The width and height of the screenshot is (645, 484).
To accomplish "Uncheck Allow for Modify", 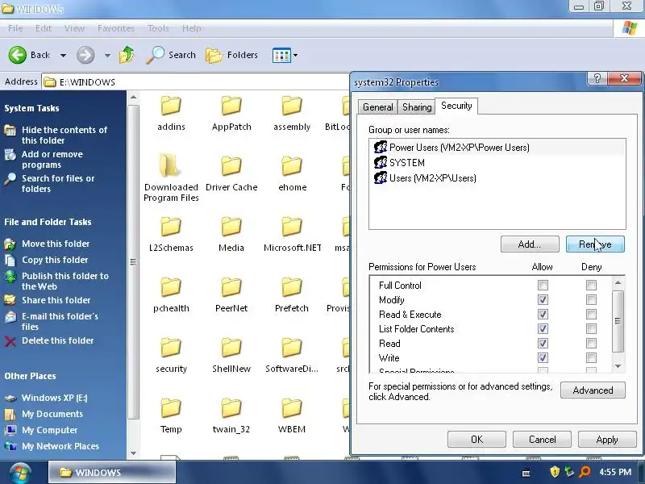I will [x=543, y=299].
